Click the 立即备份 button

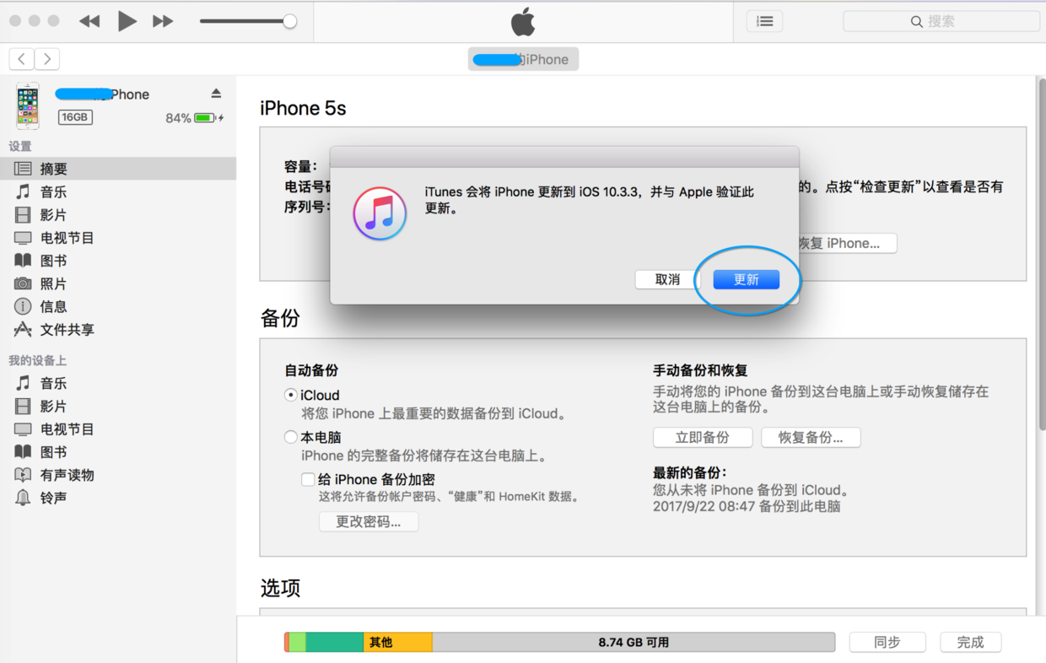(x=703, y=437)
